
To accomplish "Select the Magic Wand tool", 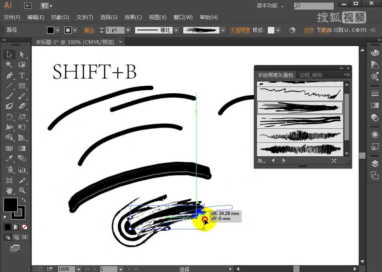I will pos(9,65).
